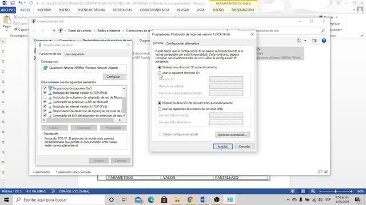This screenshot has width=366, height=205.
Task: Switch Word to read mode view
Action: click(x=292, y=191)
